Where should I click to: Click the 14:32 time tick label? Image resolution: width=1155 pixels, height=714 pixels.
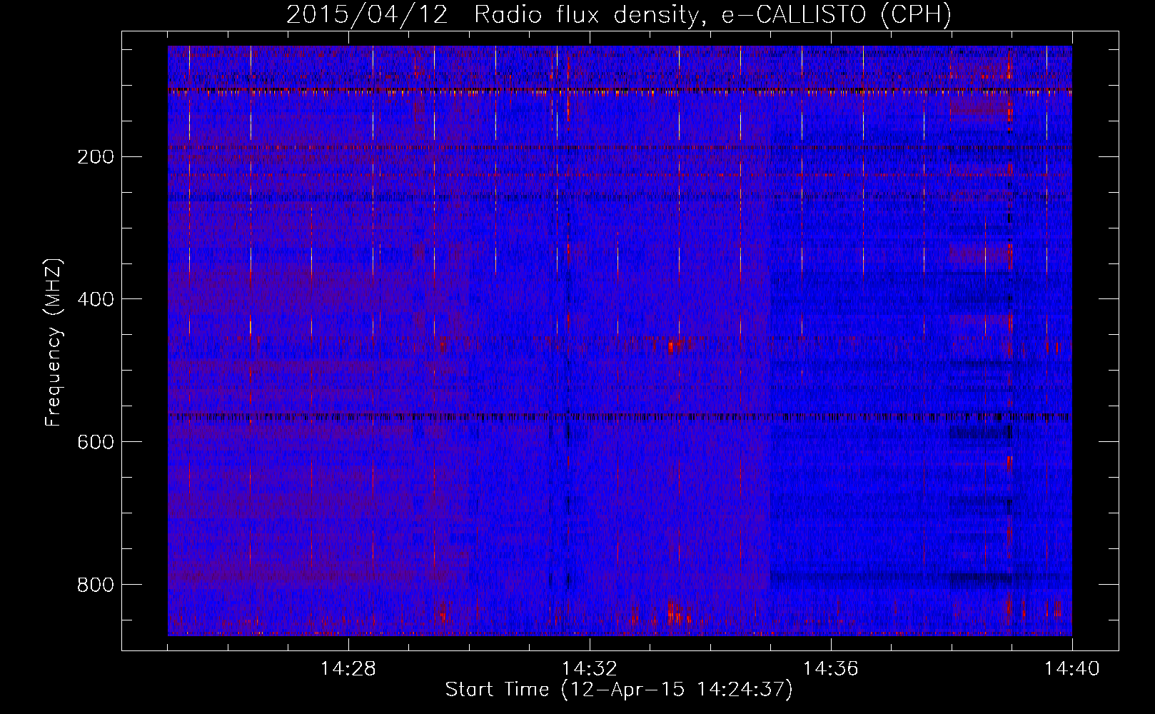point(590,669)
